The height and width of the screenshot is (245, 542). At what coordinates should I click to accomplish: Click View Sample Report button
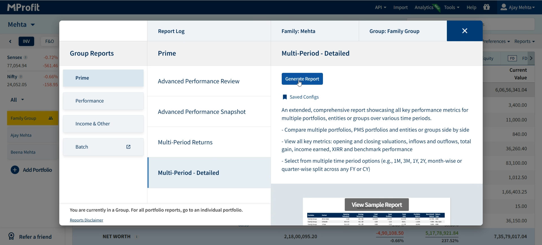pyautogui.click(x=377, y=205)
